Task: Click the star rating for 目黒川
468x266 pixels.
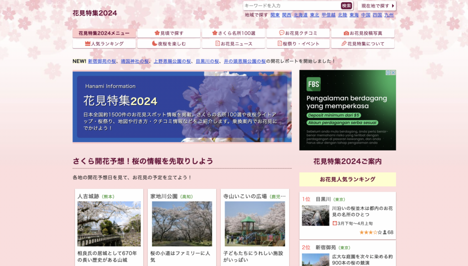Action: [x=370, y=232]
